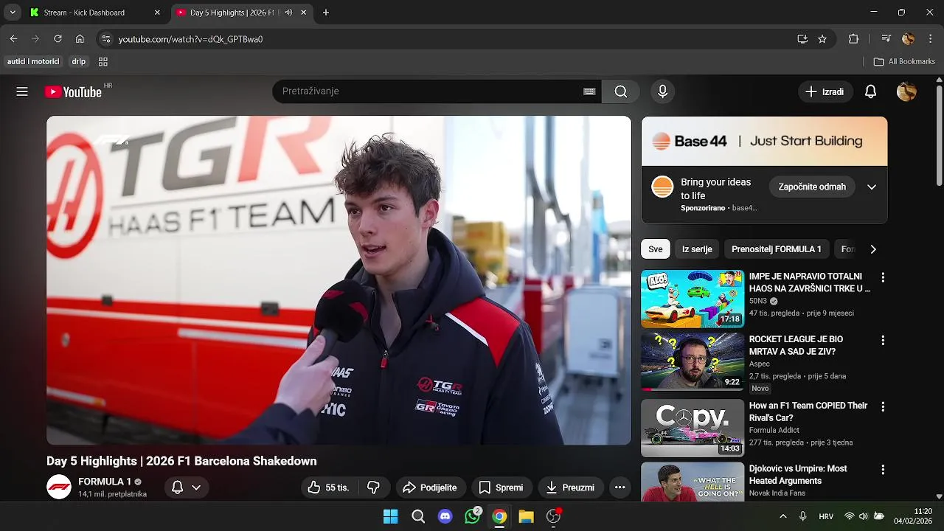Go to YouTube home via logo
The image size is (944, 531).
coord(73,91)
